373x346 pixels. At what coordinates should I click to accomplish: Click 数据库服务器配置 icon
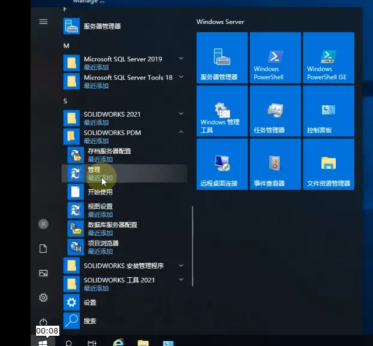pyautogui.click(x=76, y=229)
